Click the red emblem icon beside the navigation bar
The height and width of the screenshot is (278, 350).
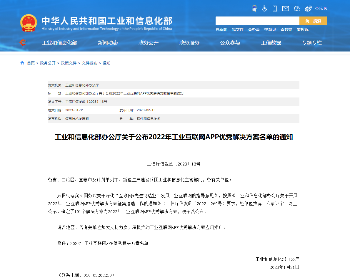point(23,42)
